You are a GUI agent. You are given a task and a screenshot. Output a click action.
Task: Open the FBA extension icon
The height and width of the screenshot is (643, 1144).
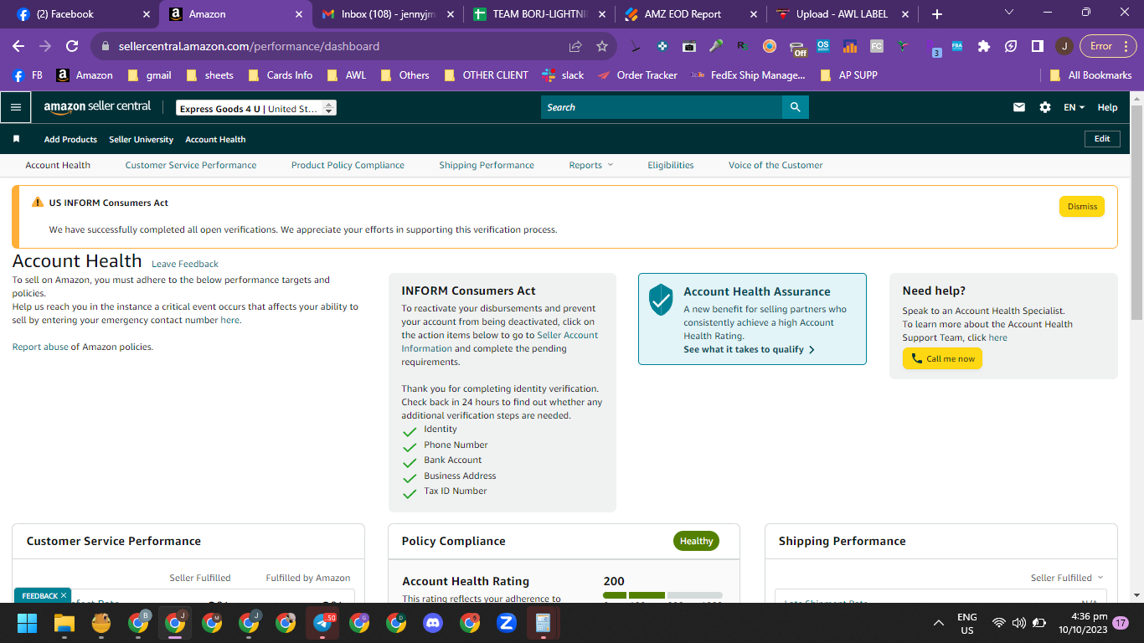pos(957,46)
